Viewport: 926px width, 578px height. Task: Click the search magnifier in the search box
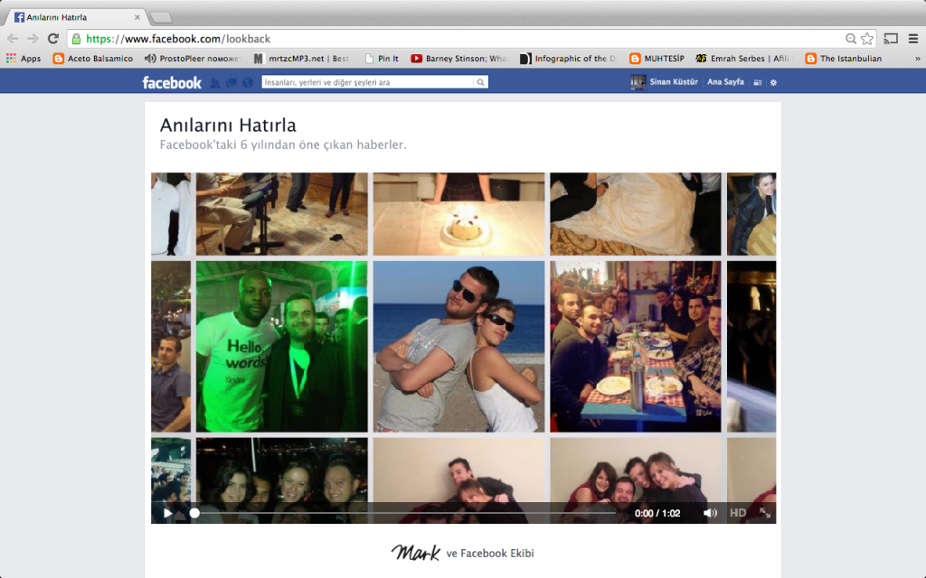click(x=479, y=81)
